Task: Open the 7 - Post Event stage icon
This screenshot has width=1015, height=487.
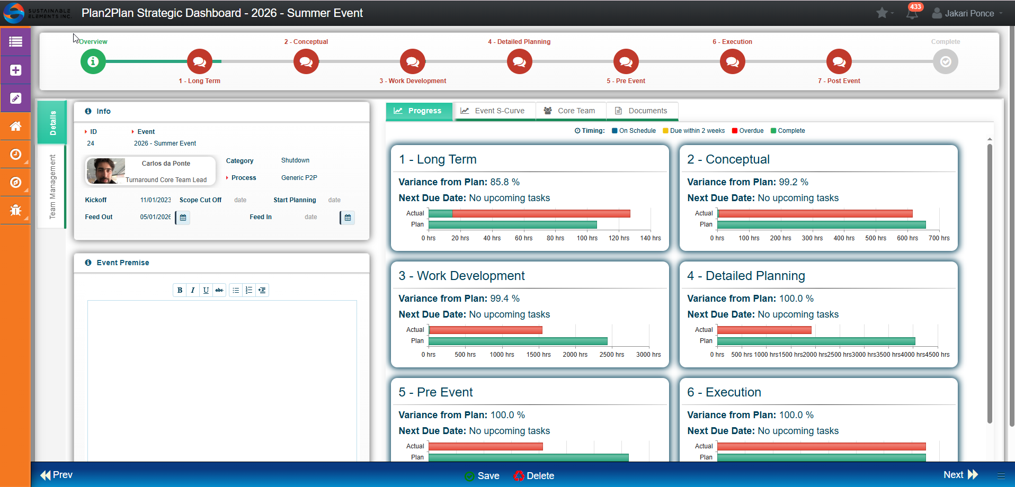Action: [x=839, y=61]
